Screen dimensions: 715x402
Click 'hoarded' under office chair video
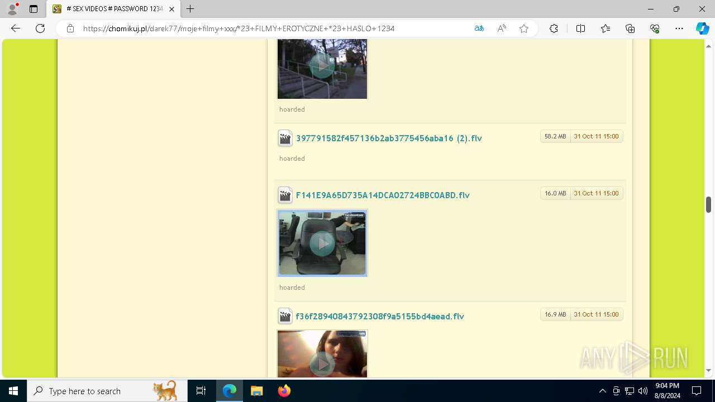tap(292, 288)
